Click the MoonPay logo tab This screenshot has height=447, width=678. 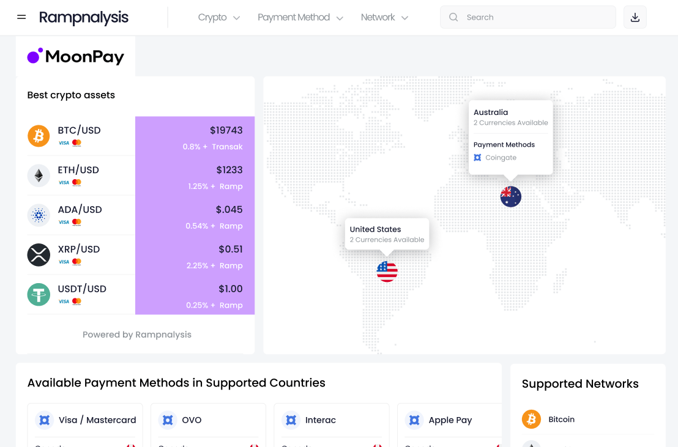click(76, 57)
